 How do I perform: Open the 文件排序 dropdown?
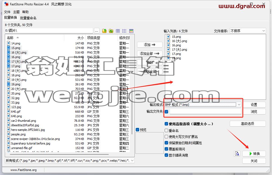point(248,31)
